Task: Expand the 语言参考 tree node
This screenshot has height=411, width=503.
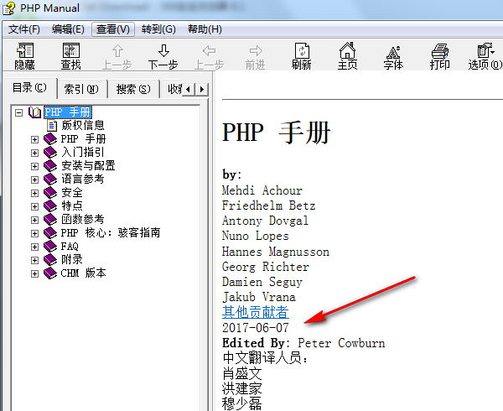Action: click(x=34, y=180)
